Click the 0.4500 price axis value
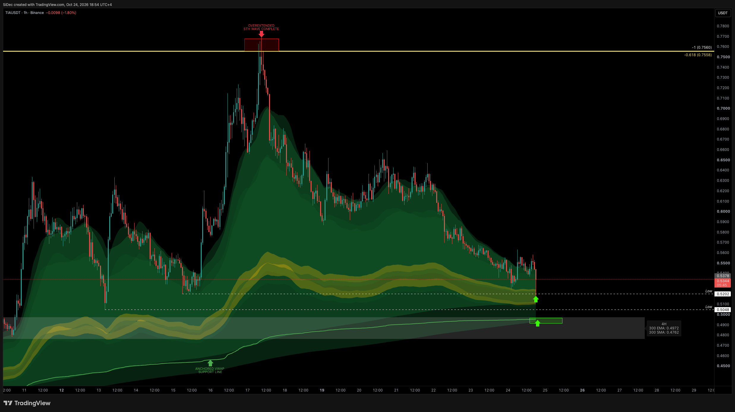Viewport: 735px width, 412px height. (x=723, y=366)
